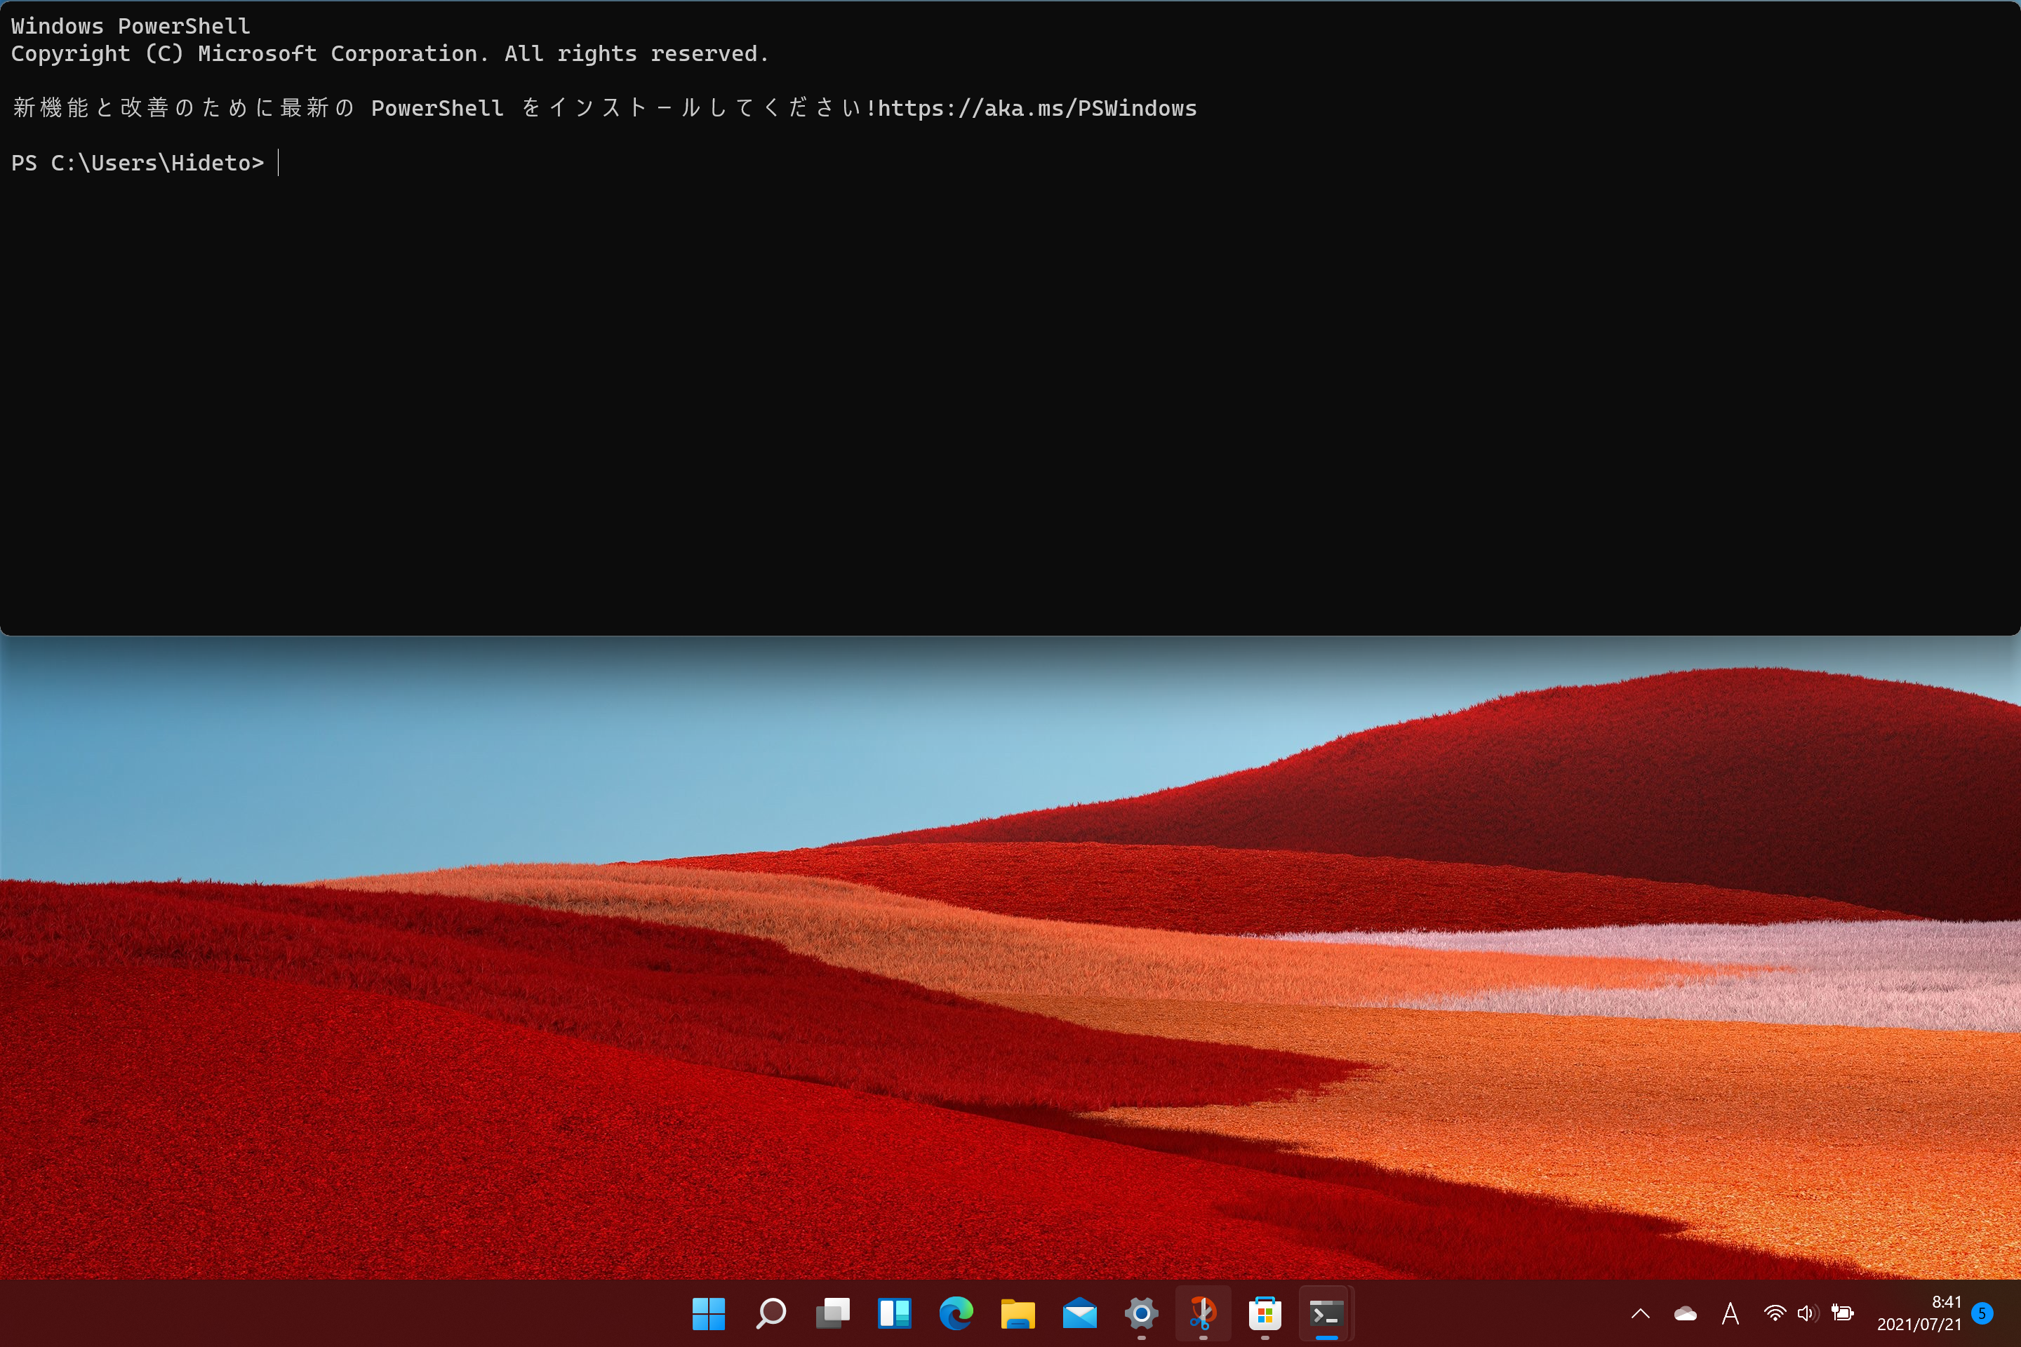Screen dimensions: 2021x1347
Task: Open OneDrive from the system tray
Action: coord(1684,1313)
